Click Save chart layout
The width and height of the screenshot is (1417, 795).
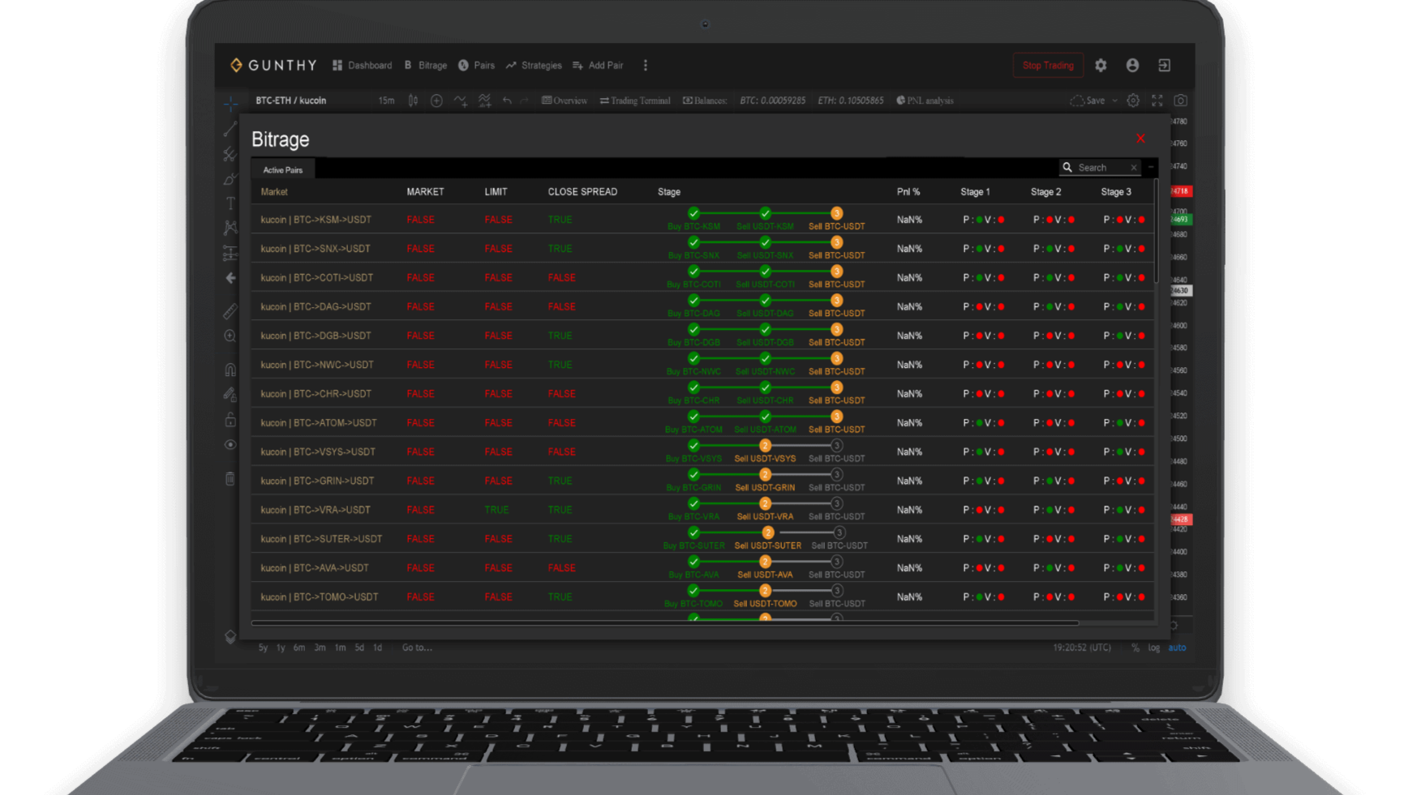[1088, 100]
